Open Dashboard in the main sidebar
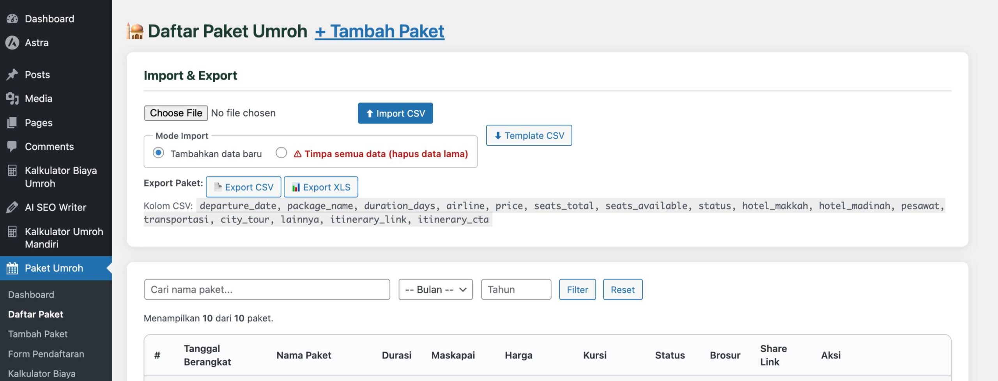Screen dimensions: 998x381 56,19
